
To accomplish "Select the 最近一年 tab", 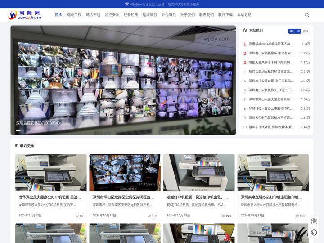I will pos(294,31).
